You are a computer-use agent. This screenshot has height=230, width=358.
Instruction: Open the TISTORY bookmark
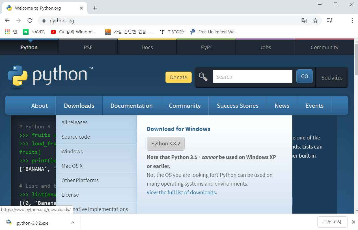pyautogui.click(x=172, y=32)
